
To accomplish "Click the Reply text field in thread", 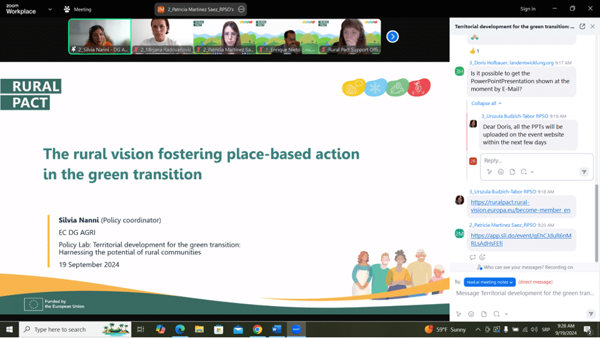I will [529, 160].
